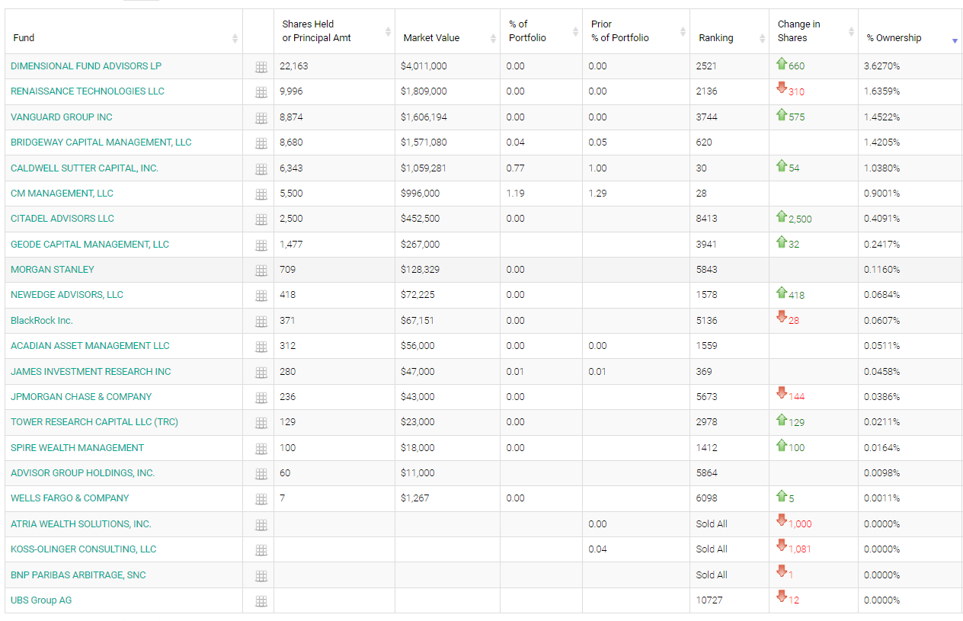Open KOSS-OLINGER CONSULTING, LLC link
The height and width of the screenshot is (621, 963).
click(x=83, y=549)
